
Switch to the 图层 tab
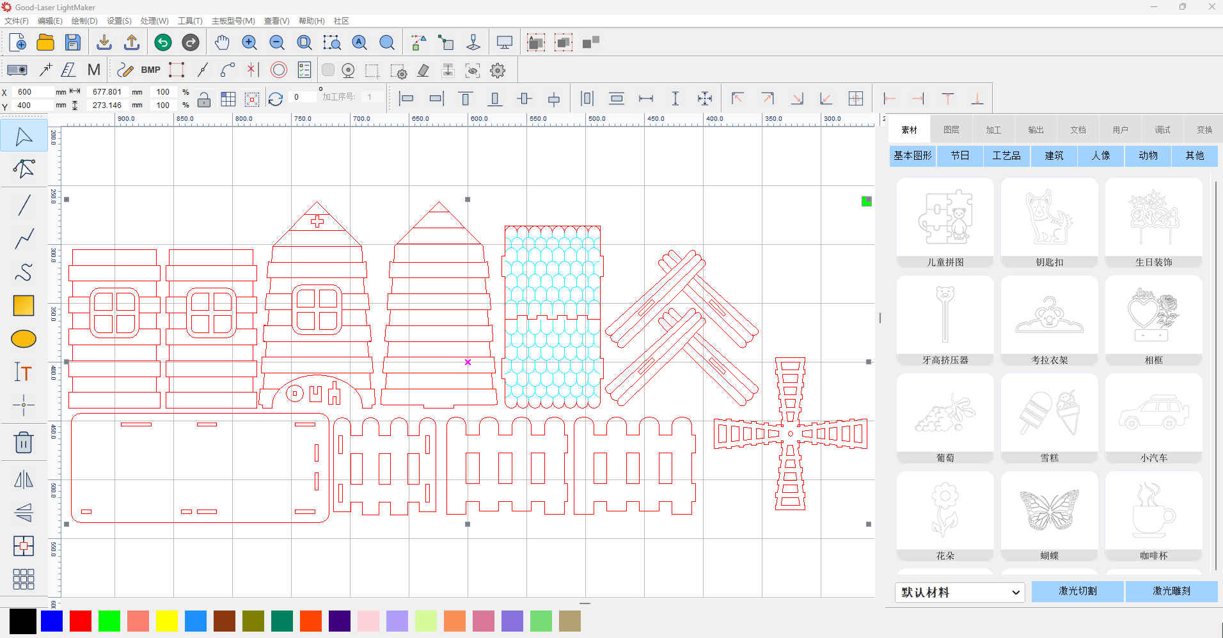click(x=951, y=130)
